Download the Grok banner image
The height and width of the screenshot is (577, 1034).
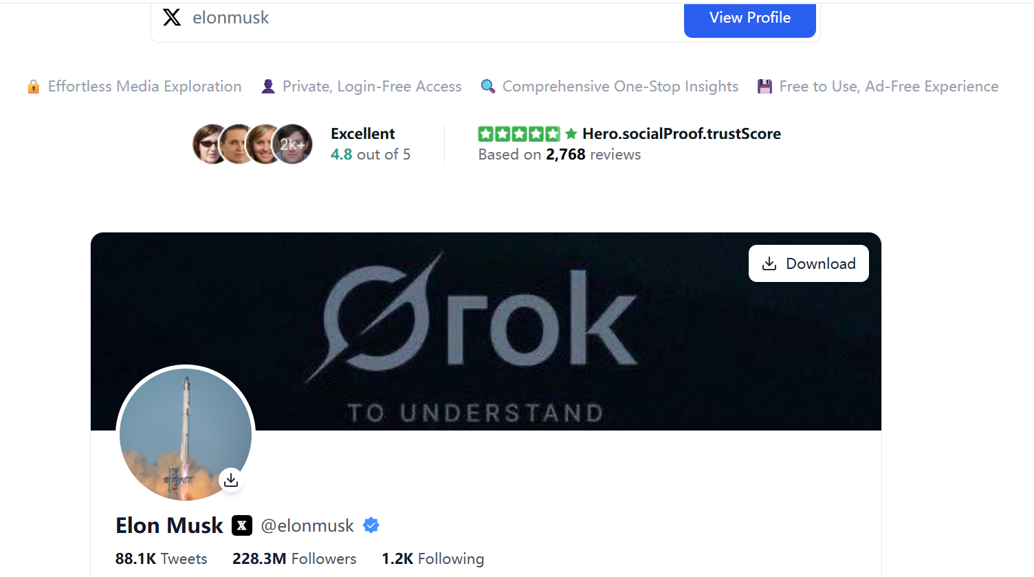[x=808, y=263]
